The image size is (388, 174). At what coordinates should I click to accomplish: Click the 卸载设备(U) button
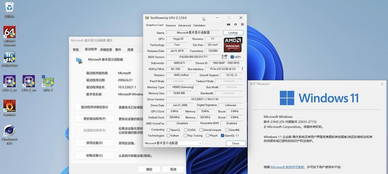95,156
